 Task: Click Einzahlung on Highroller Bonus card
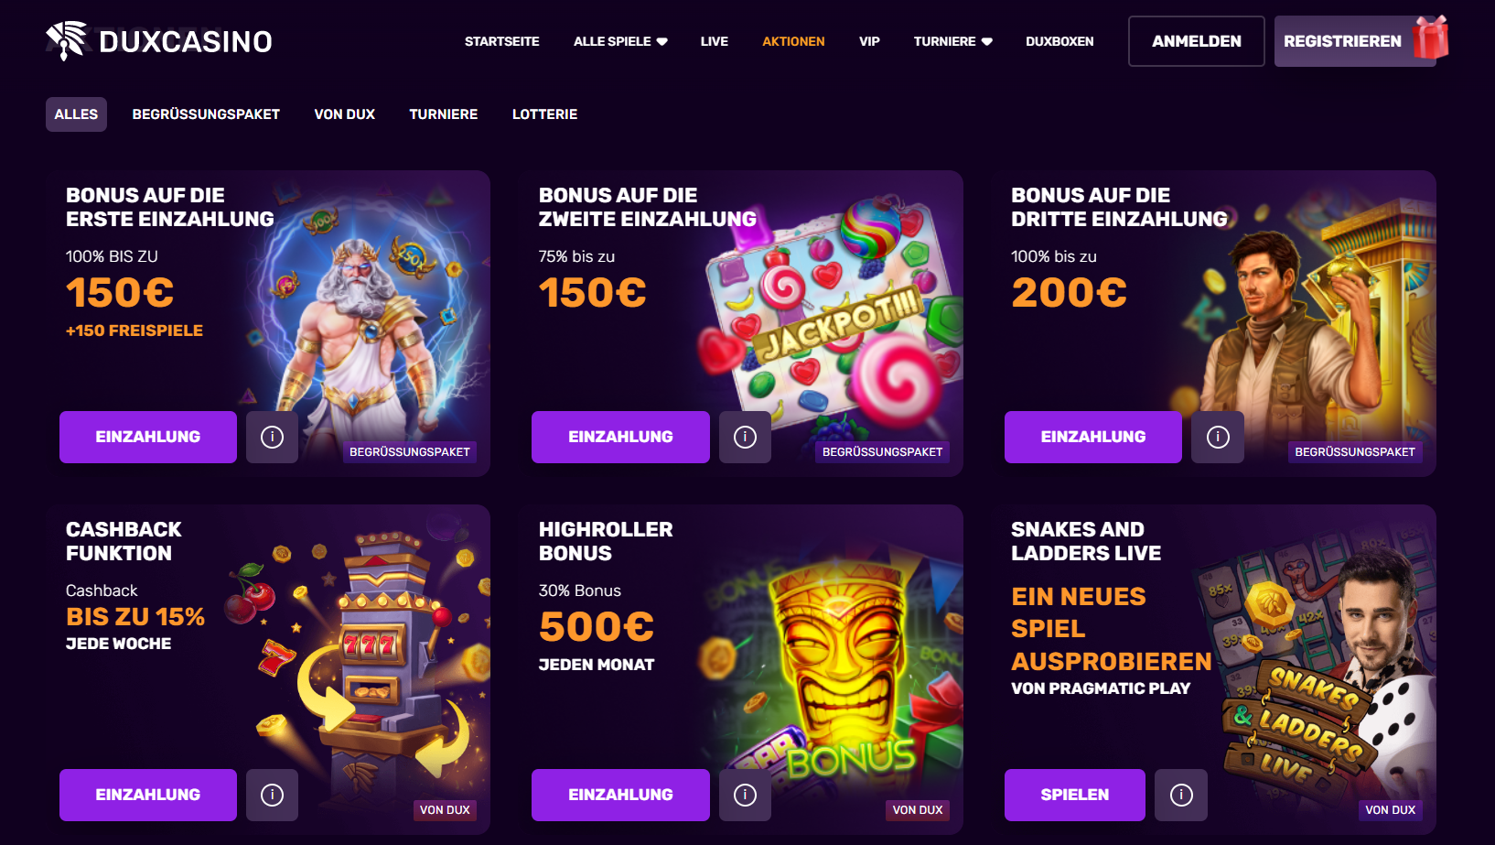(620, 795)
